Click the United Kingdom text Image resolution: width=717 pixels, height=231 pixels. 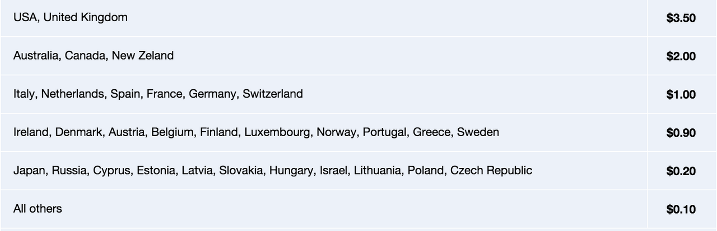coord(85,17)
